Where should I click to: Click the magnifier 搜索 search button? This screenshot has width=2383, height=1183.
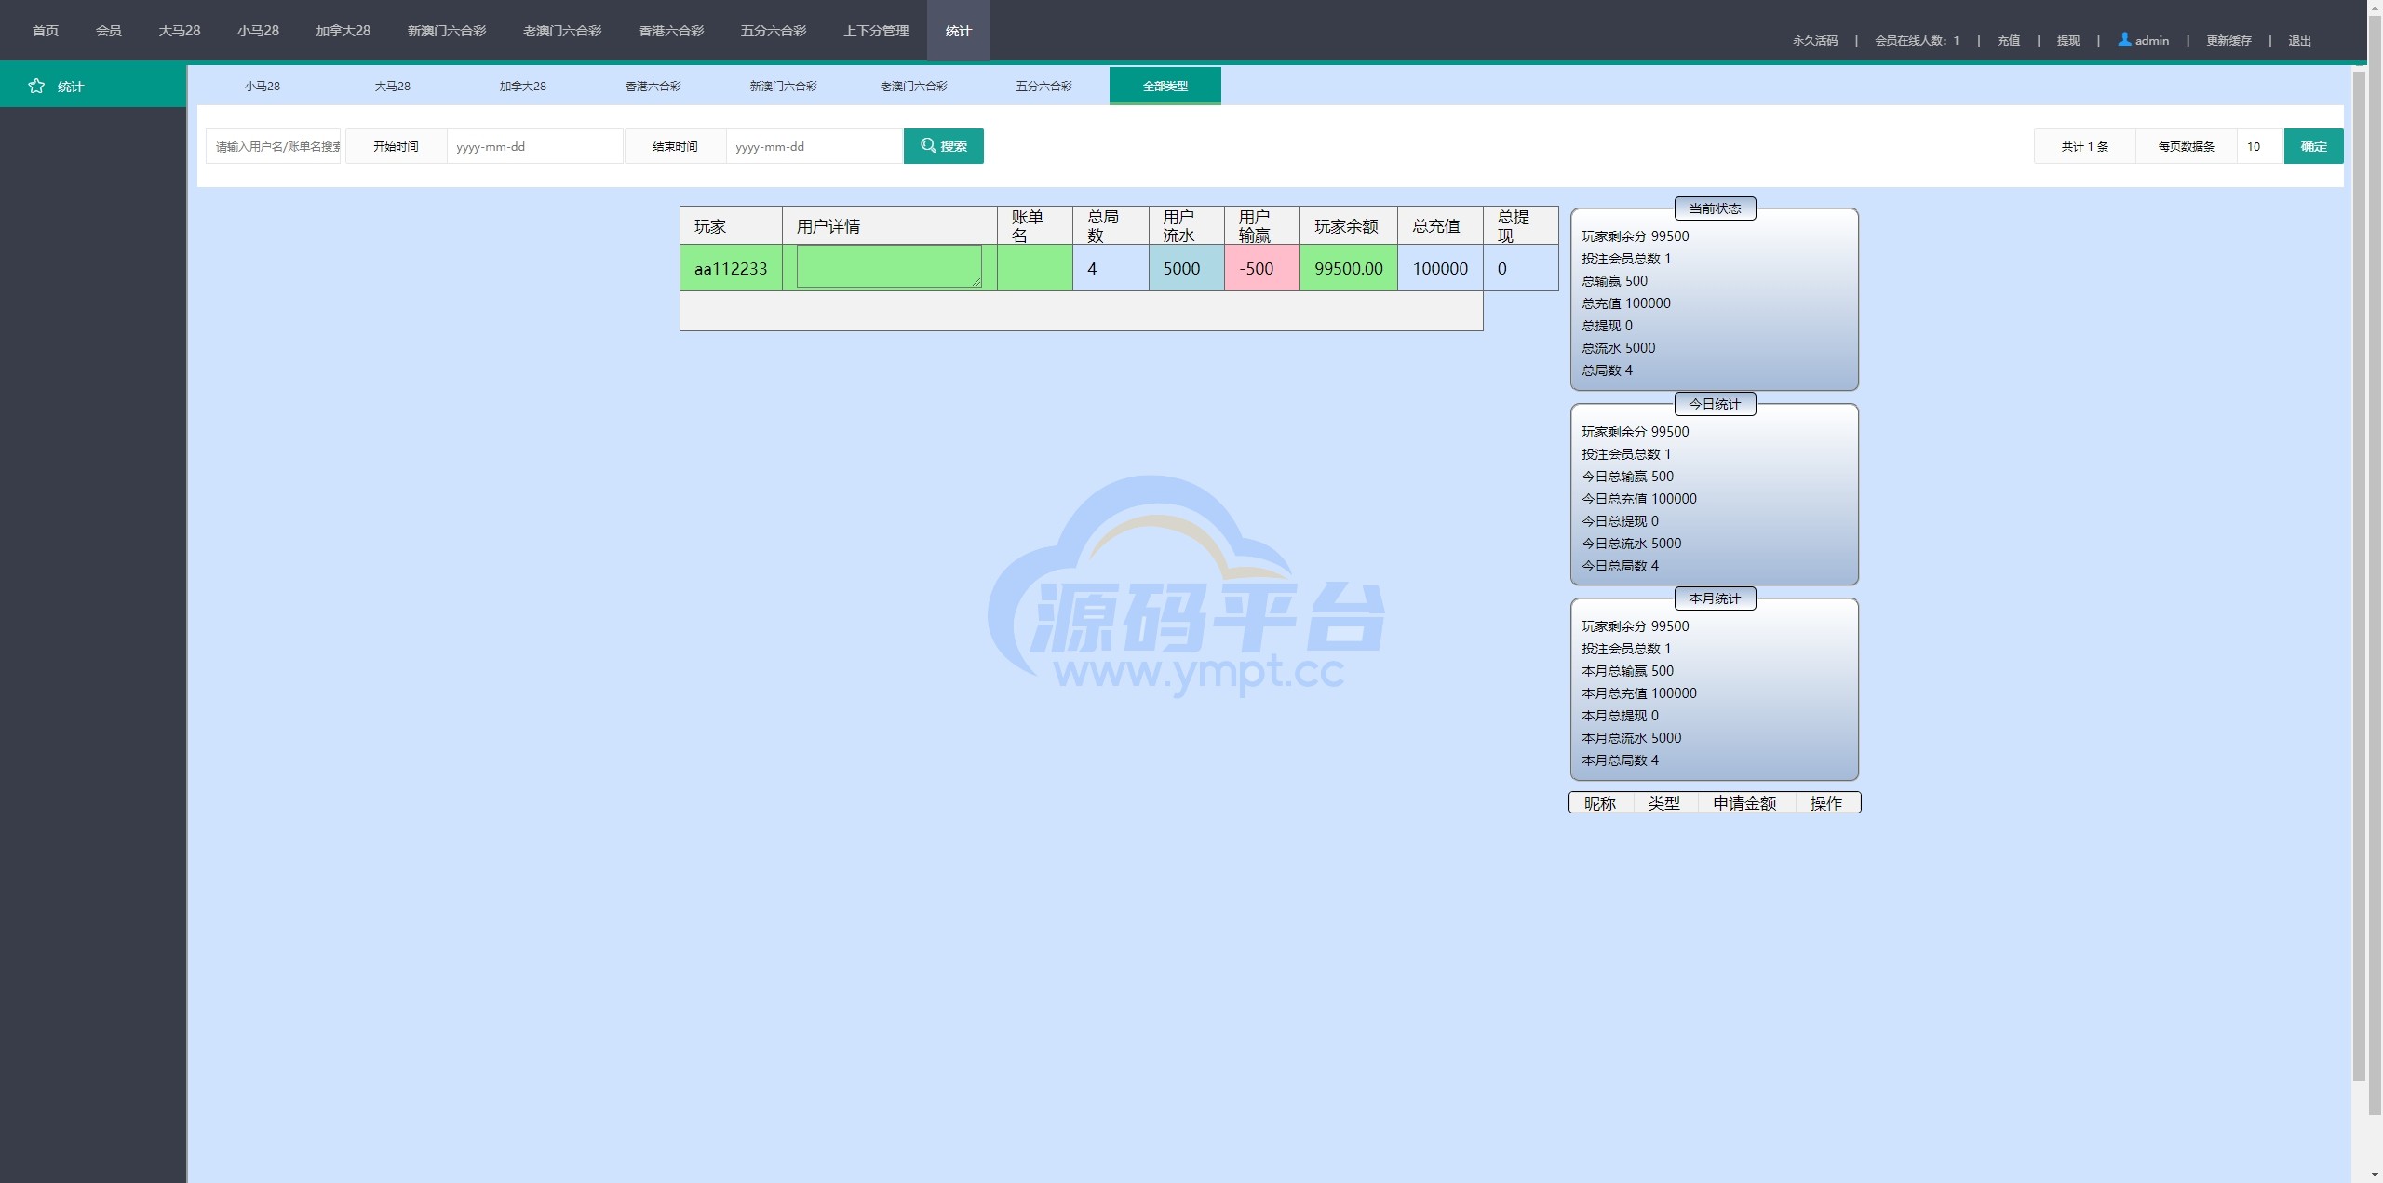click(943, 146)
